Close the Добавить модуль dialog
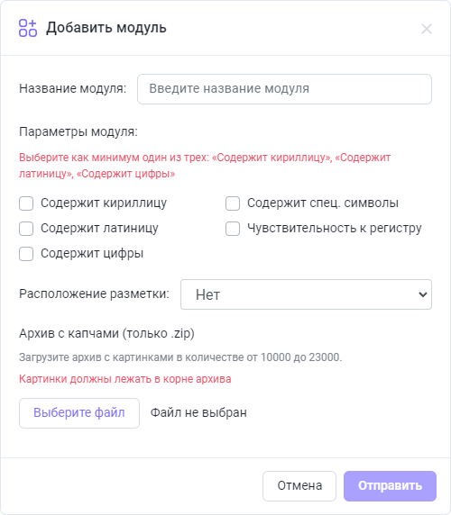Screen dimensions: 451x515 (x=427, y=29)
